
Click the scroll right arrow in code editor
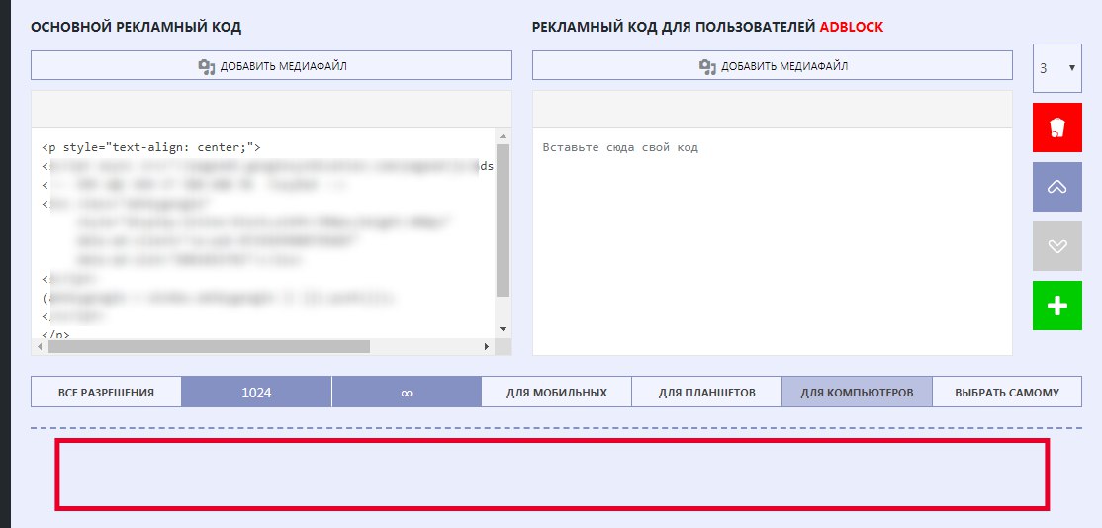[487, 346]
